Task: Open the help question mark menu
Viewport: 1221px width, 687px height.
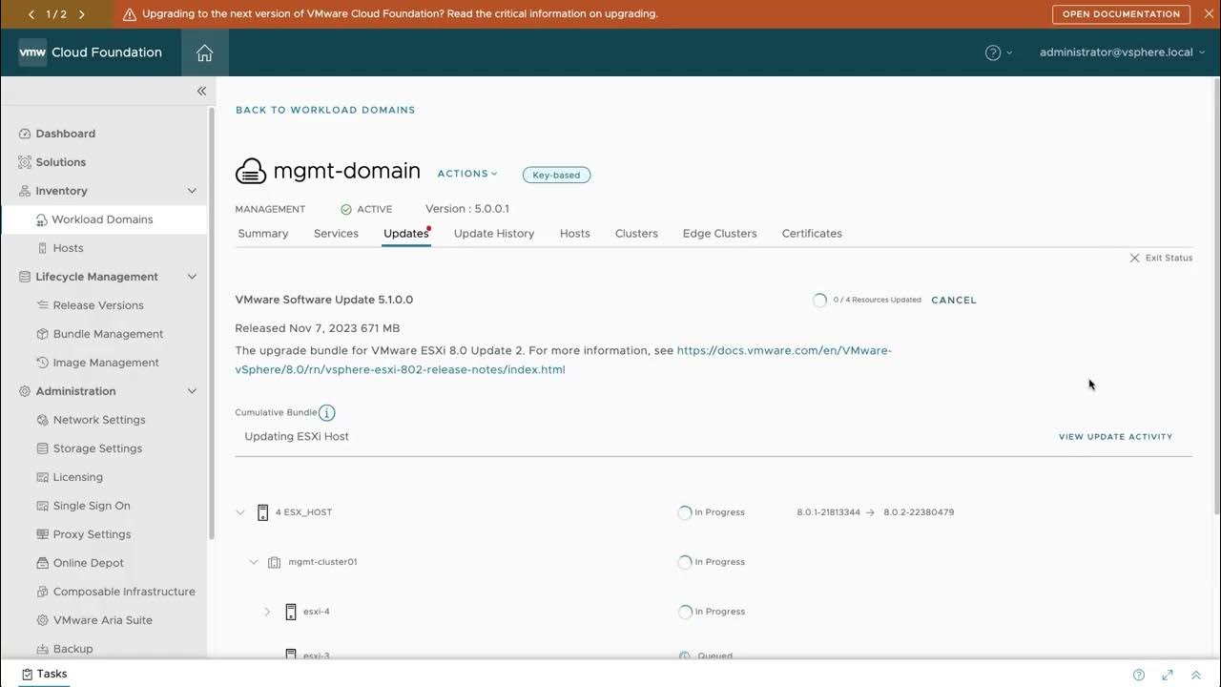Action: 993,52
